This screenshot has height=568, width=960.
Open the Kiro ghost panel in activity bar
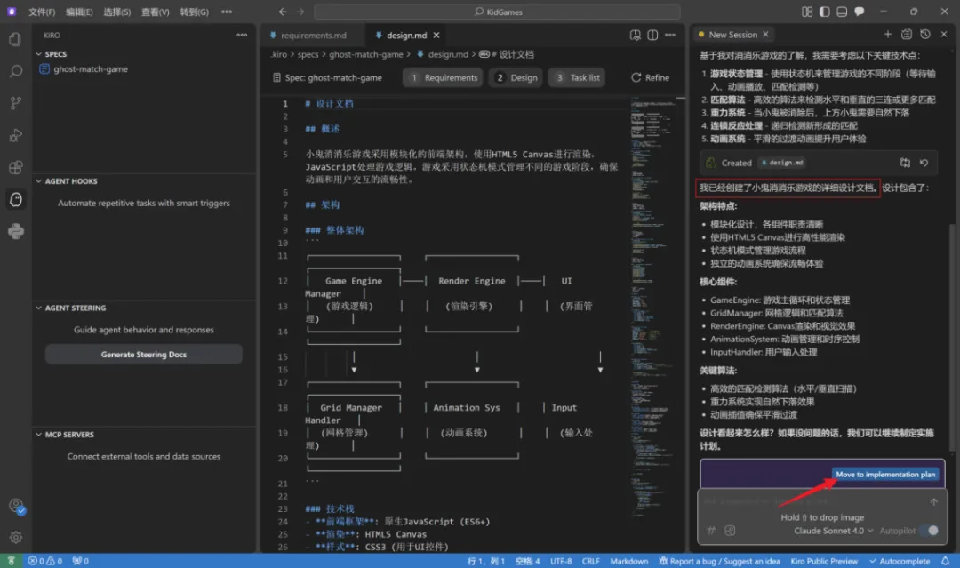pos(15,199)
